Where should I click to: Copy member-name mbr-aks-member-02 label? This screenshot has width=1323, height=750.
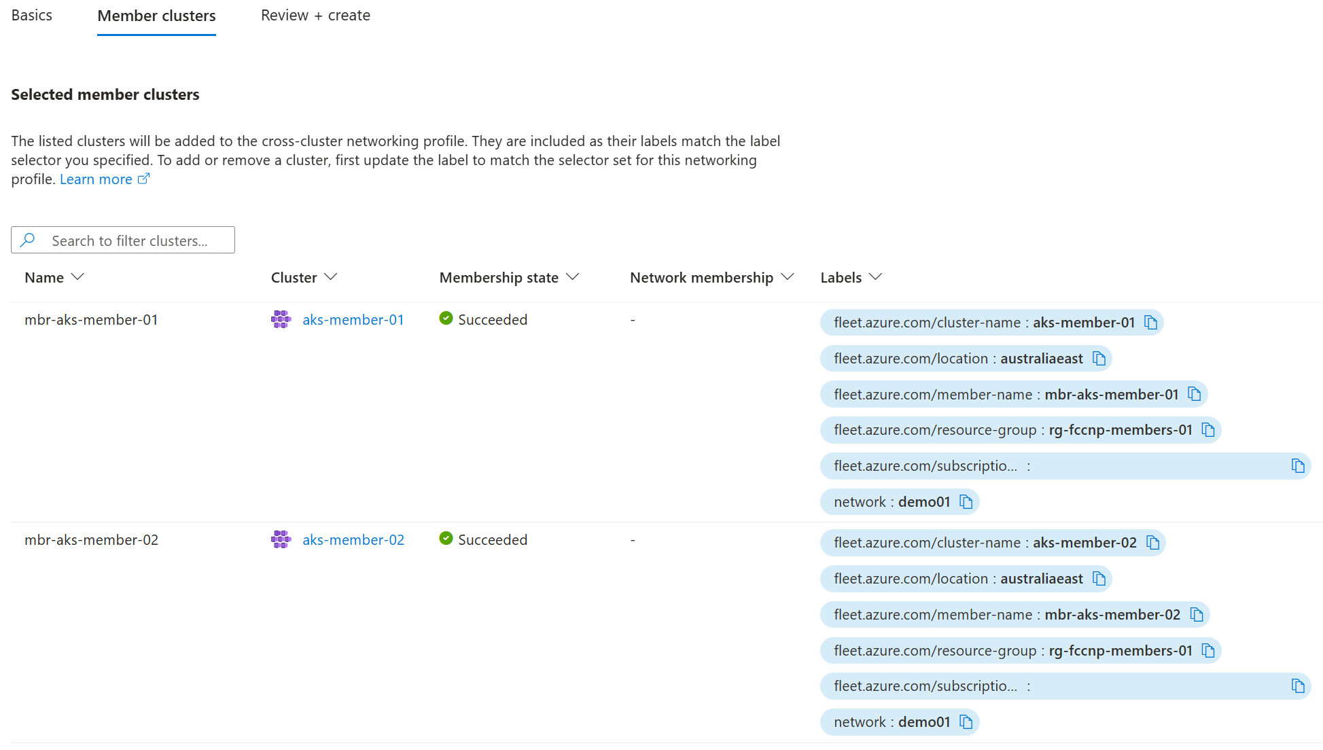[1197, 614]
